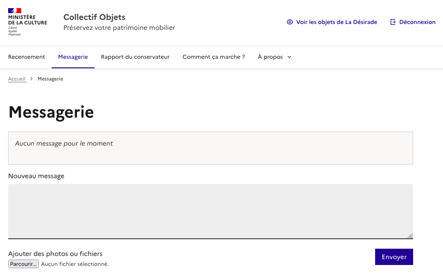Click 'Préservez votre patrimoine mobilier' tagline
Image resolution: width=443 pixels, height=279 pixels.
pos(119,28)
